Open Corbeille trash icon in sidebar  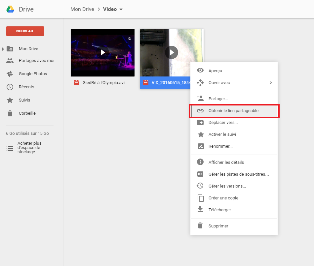tap(10, 113)
